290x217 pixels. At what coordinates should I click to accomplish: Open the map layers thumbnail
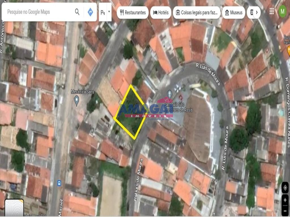point(14,208)
